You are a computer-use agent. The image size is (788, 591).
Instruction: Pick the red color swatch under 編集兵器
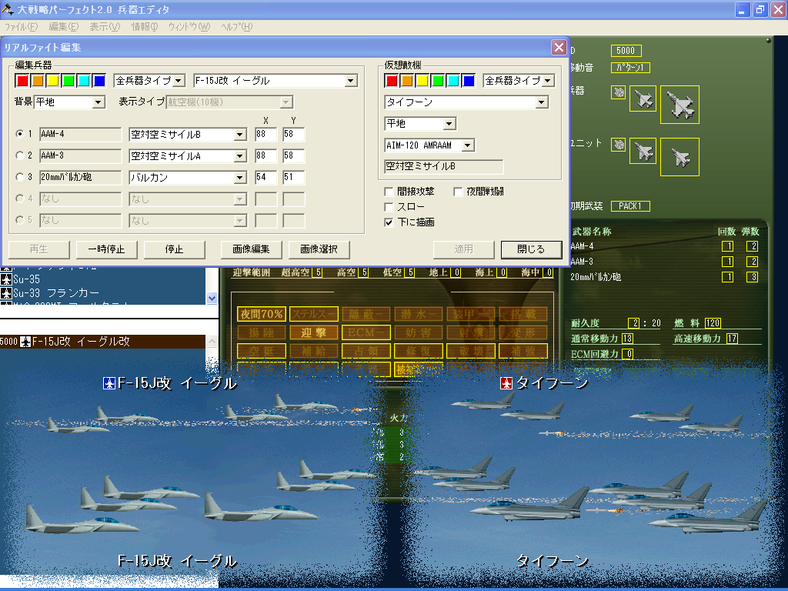click(x=22, y=81)
